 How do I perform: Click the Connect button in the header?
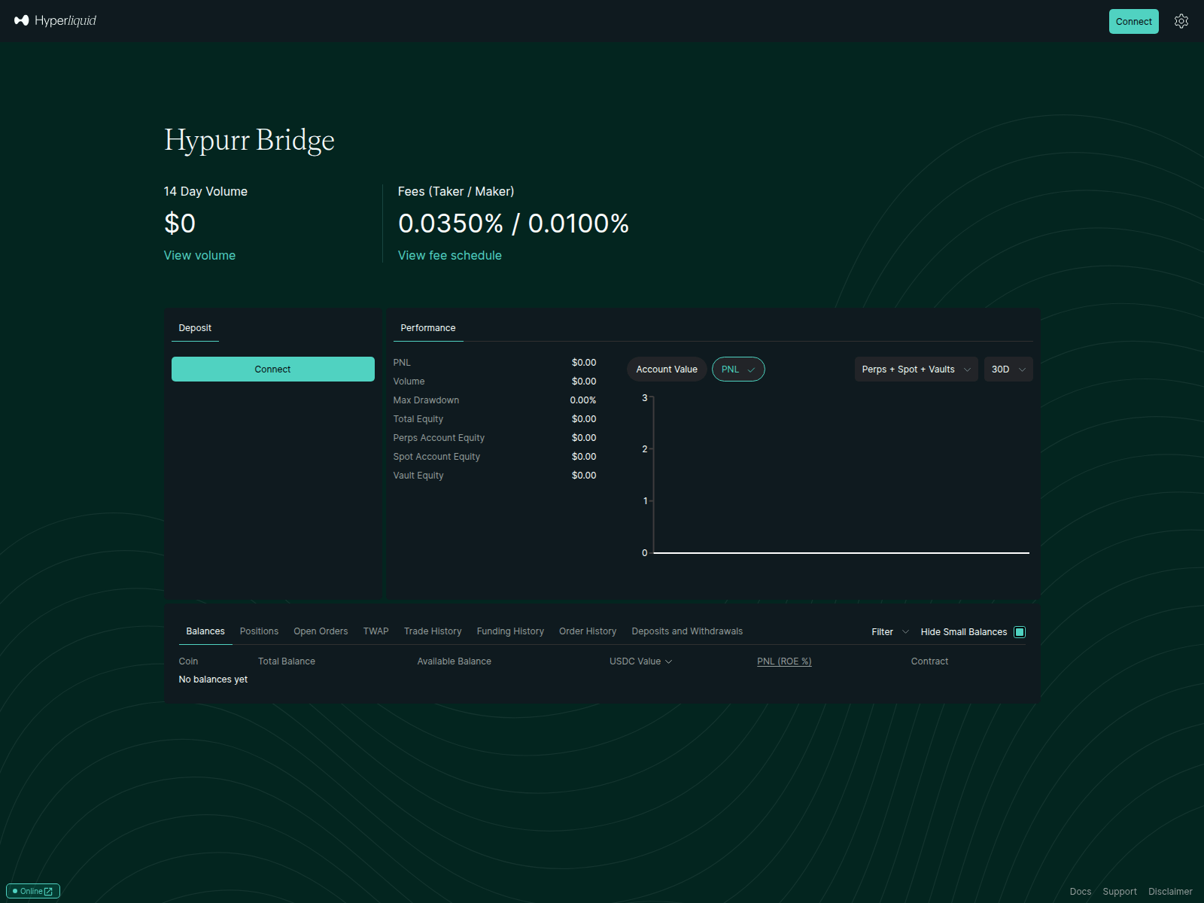point(1133,21)
